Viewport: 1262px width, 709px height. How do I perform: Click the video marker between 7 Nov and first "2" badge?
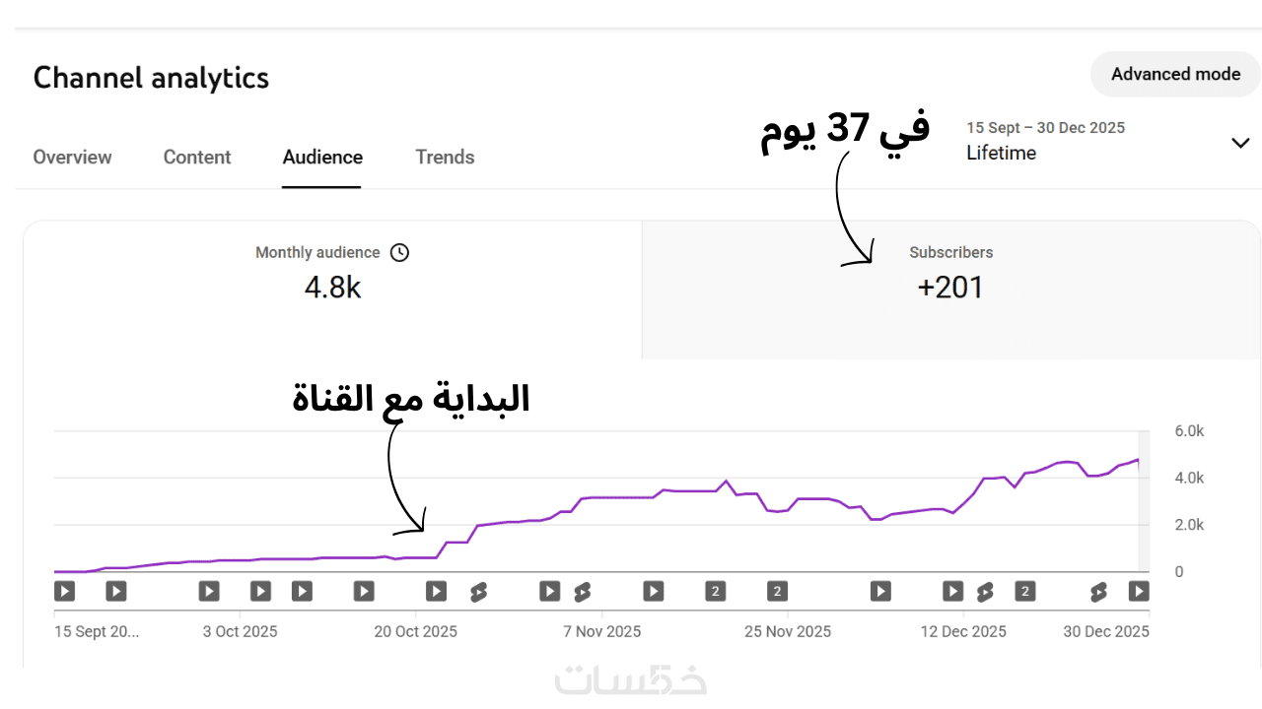click(x=654, y=591)
